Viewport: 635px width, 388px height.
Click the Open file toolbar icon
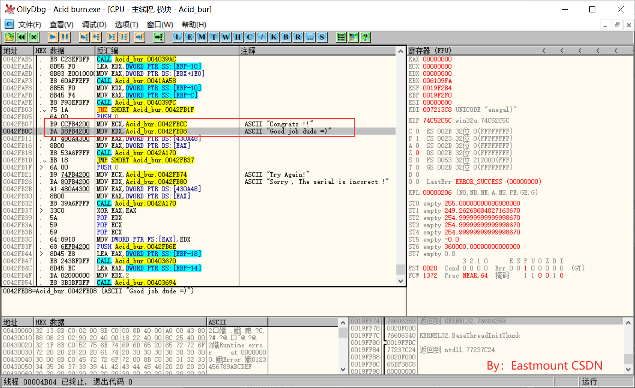(x=10, y=37)
